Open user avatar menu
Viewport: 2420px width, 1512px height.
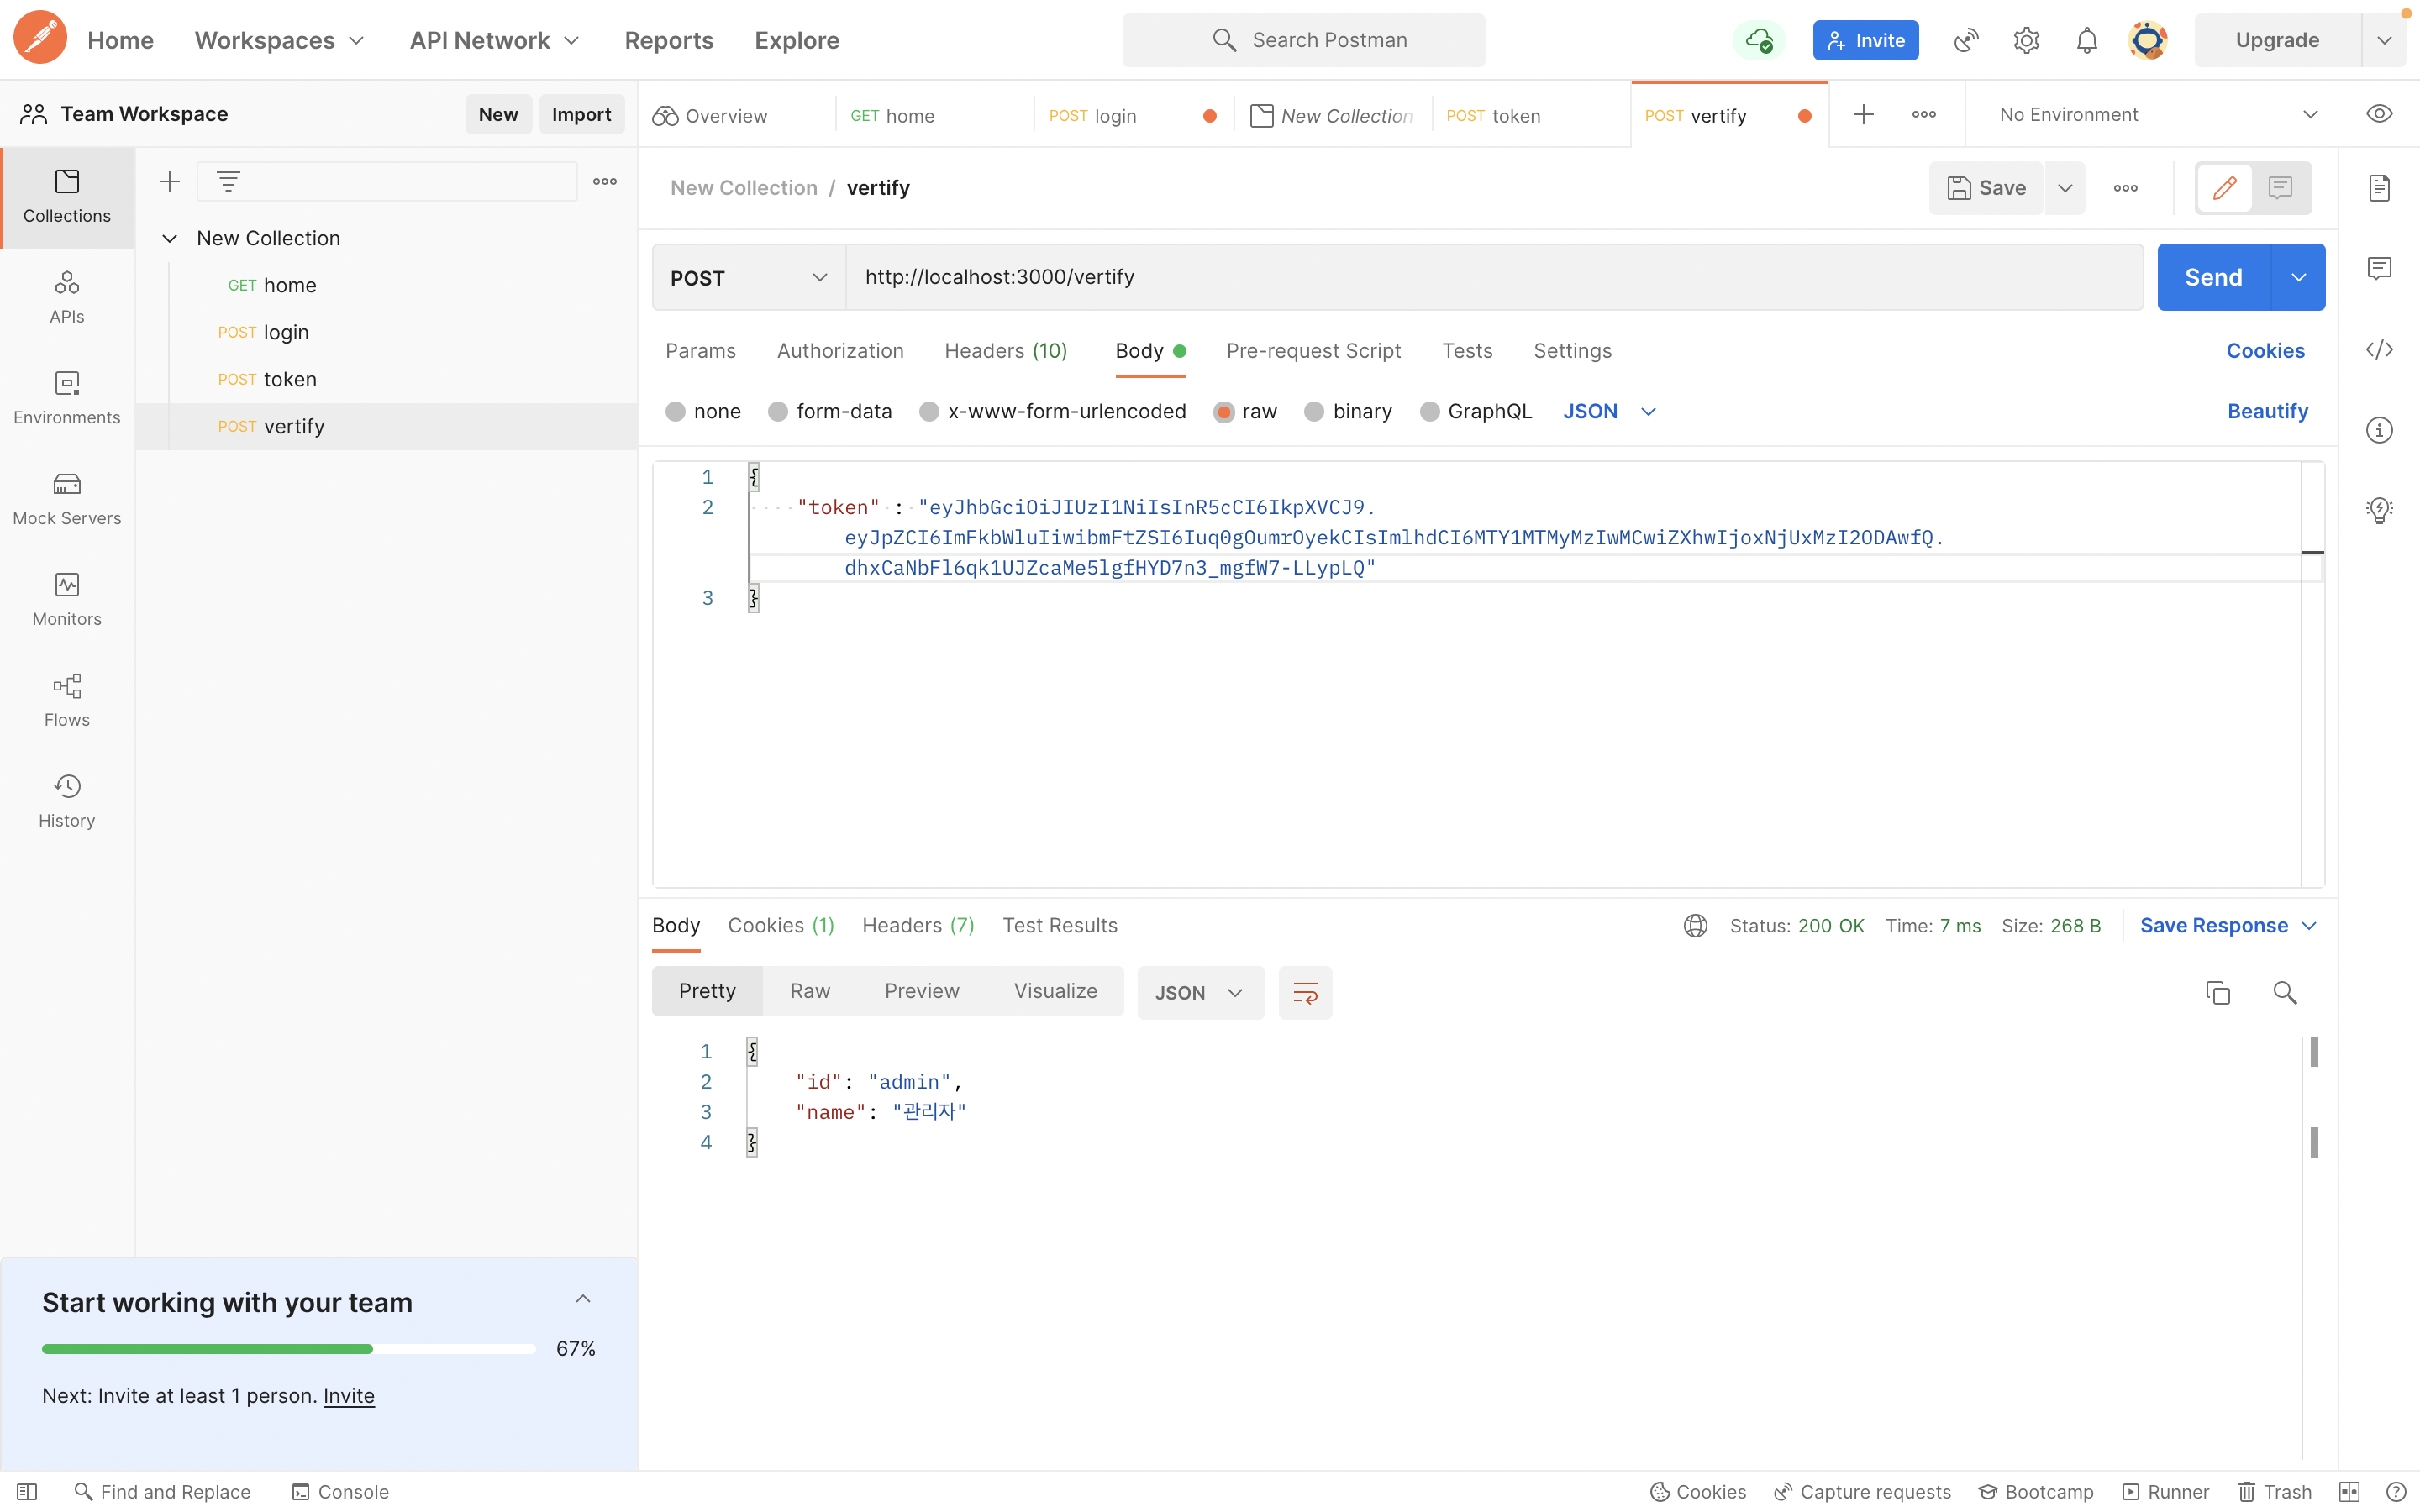(x=2147, y=40)
